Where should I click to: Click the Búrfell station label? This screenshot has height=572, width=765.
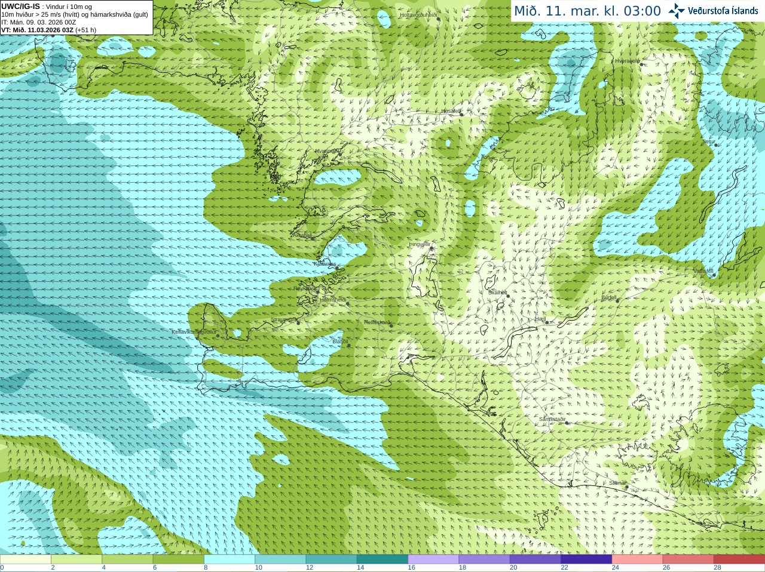pyautogui.click(x=608, y=297)
